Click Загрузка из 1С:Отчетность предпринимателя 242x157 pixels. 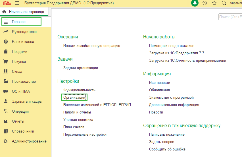point(187,60)
